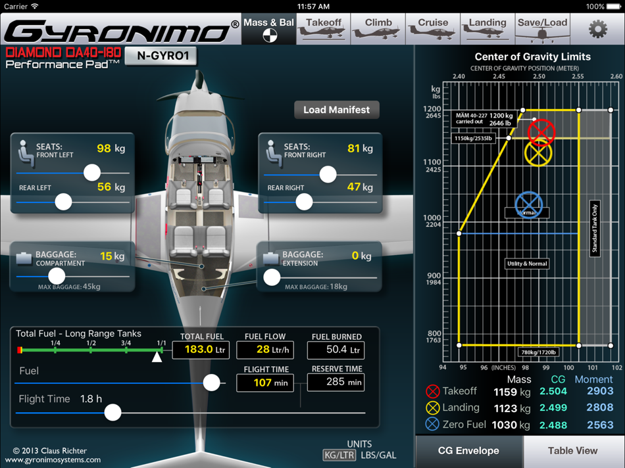
Task: Click the front right seat icon
Action: tap(274, 153)
